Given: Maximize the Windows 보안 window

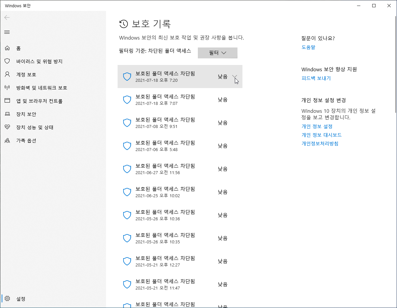Looking at the screenshot, I should tap(374, 6).
